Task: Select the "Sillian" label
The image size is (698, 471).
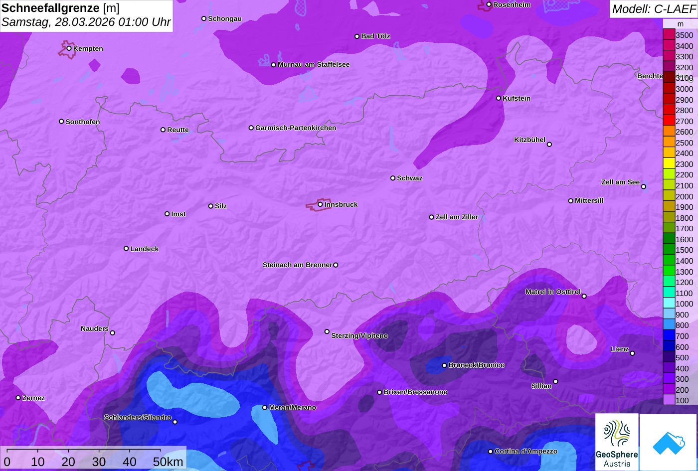Action: click(541, 386)
